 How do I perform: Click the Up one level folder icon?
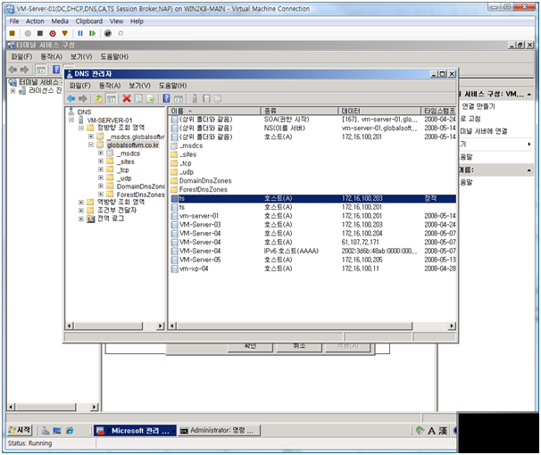(x=99, y=99)
